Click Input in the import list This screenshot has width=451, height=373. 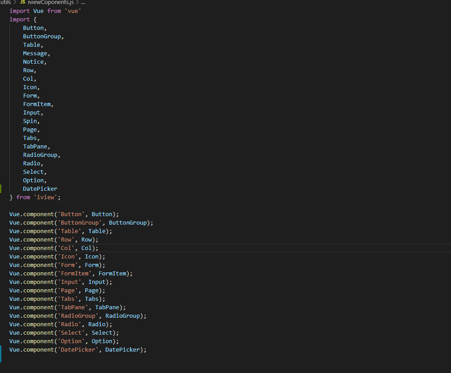click(32, 113)
